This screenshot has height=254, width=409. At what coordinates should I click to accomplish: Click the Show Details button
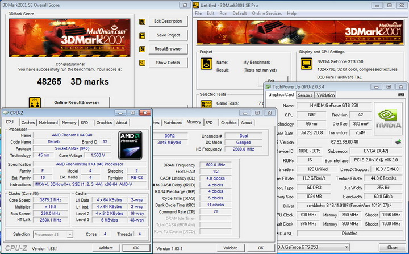tap(168, 63)
